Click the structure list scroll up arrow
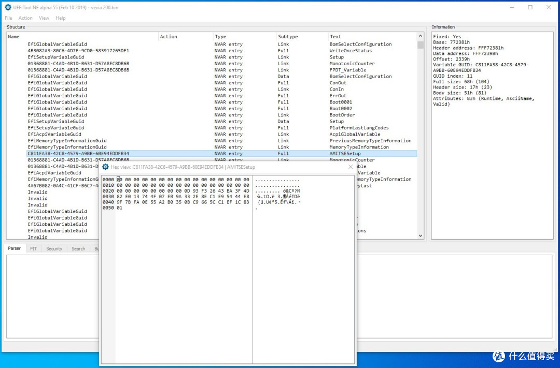The width and height of the screenshot is (560, 368). click(x=421, y=36)
